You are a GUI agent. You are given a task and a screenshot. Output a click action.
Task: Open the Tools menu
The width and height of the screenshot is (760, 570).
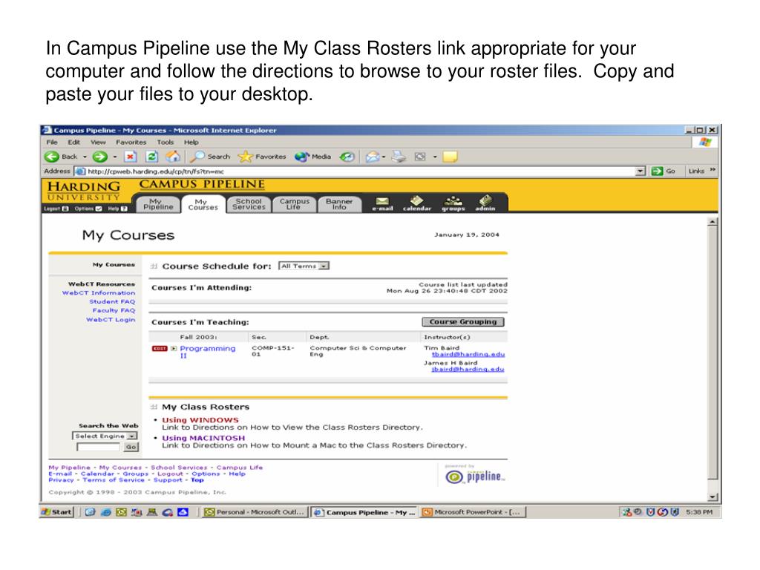(x=166, y=142)
